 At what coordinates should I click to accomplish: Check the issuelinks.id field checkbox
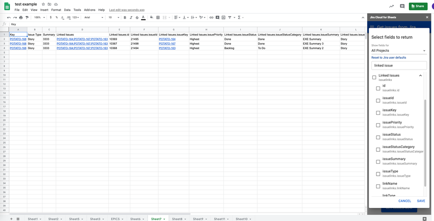coord(378,88)
